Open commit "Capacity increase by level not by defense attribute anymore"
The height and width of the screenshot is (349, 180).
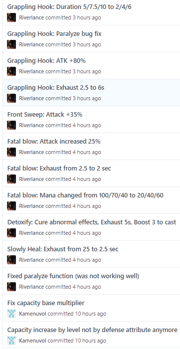(92, 330)
